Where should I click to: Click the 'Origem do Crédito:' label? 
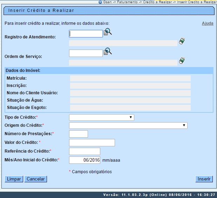pos(23,125)
